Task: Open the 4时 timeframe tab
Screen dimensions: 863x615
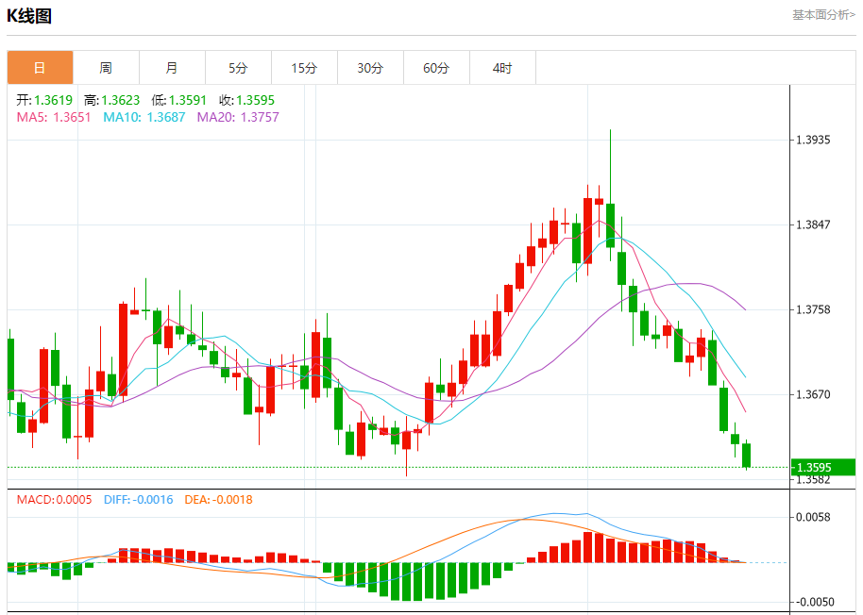Action: coord(502,68)
